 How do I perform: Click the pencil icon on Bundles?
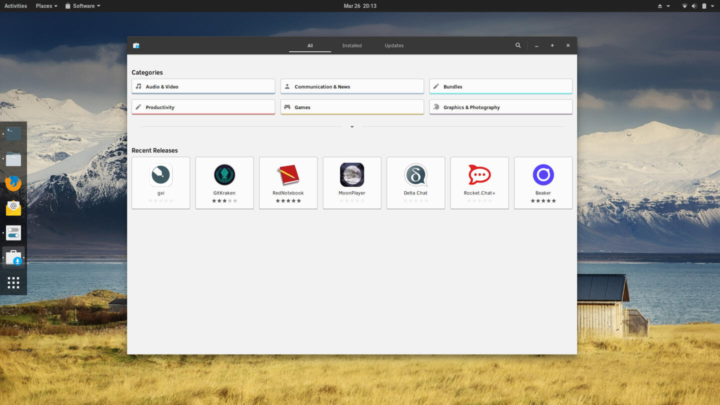tap(436, 86)
